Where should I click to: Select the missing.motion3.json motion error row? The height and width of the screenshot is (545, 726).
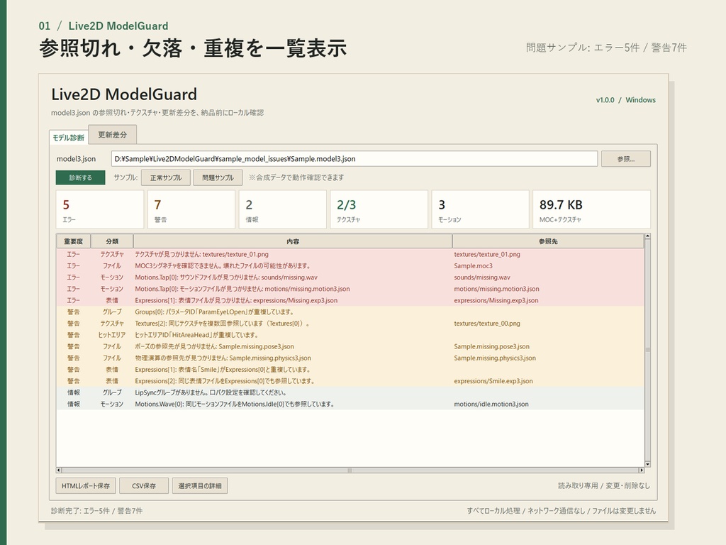tap(350, 289)
